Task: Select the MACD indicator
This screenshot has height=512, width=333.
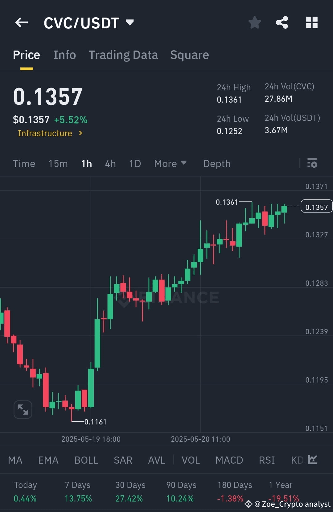Action: pyautogui.click(x=229, y=460)
